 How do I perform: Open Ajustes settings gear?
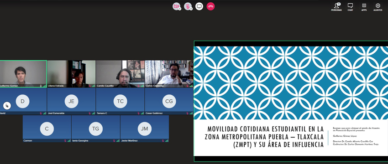click(378, 7)
